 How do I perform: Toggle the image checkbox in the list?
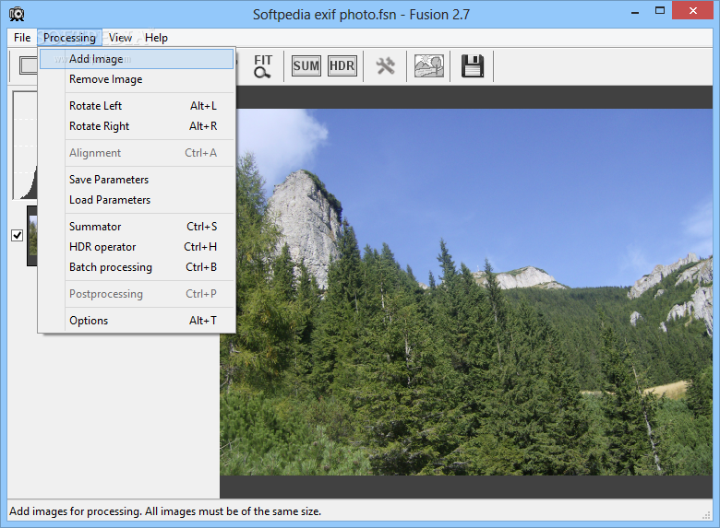pos(17,235)
